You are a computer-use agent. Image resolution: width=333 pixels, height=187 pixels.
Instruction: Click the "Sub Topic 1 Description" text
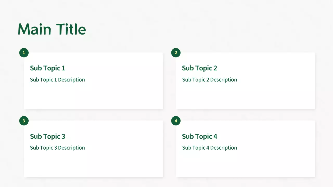[57, 80]
